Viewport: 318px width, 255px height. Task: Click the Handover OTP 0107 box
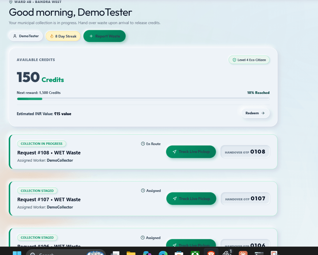245,199
